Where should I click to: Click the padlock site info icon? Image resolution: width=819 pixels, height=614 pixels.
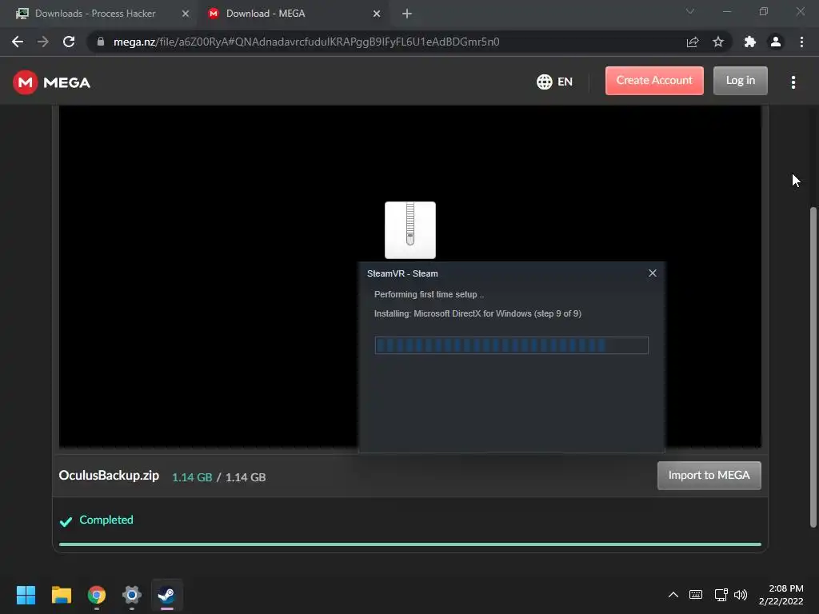[x=100, y=42]
